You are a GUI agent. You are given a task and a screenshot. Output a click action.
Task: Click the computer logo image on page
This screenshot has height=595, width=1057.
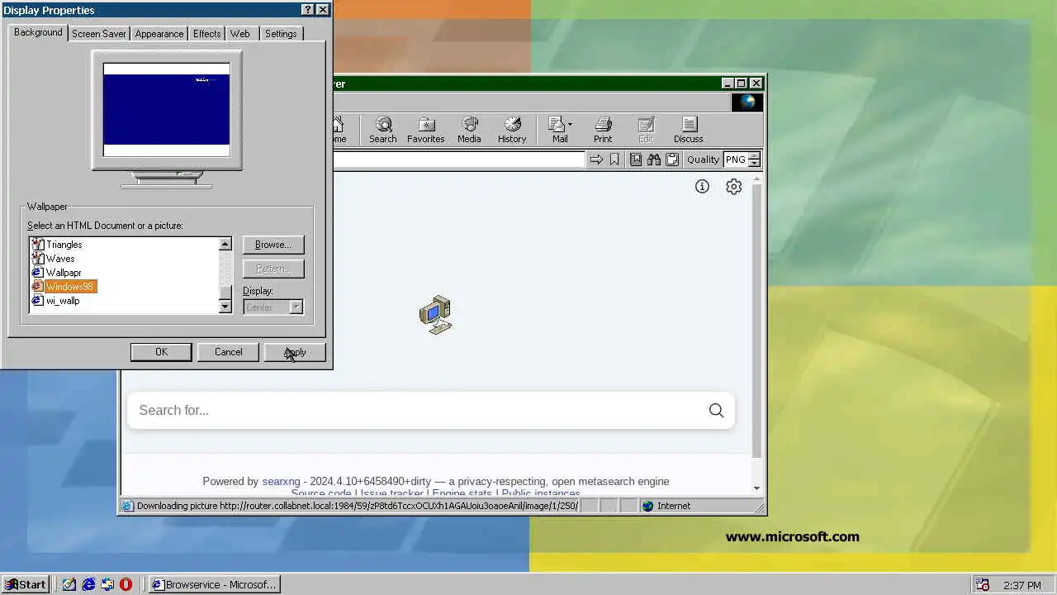point(435,314)
